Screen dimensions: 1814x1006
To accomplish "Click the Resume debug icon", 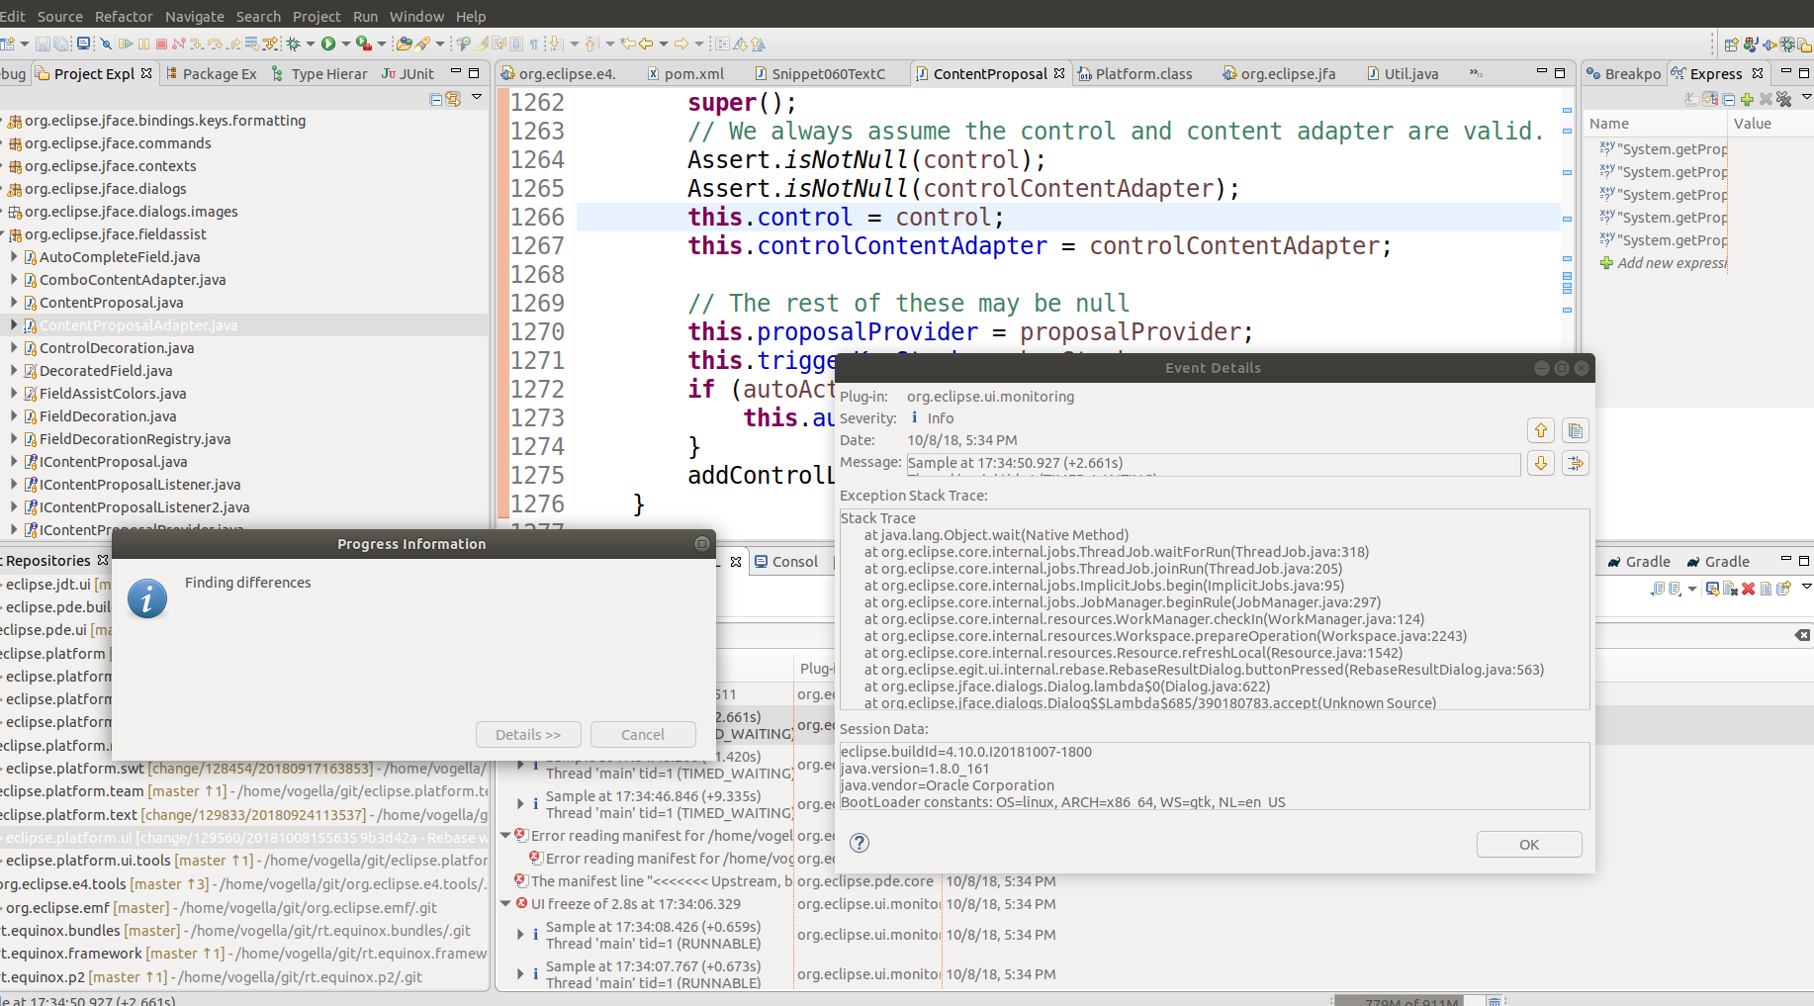I will (x=126, y=44).
